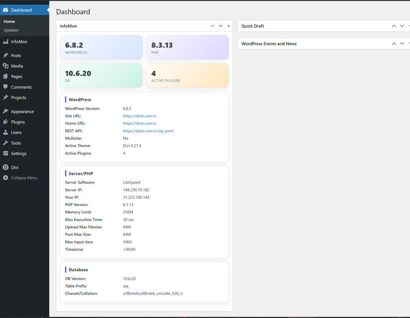Viewport: 410px width, 318px height.
Task: Click the Upload Max Filesize 64M value
Action: pyautogui.click(x=127, y=227)
